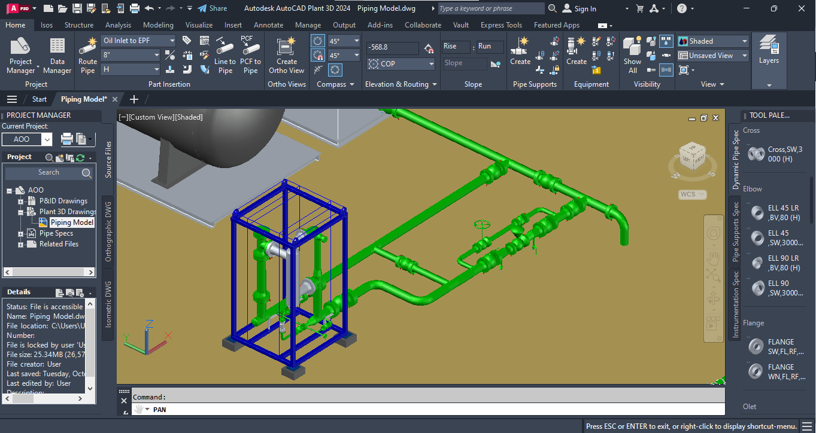Toggle the compass tolerance snap magnet icon
The image size is (816, 433).
(x=318, y=56)
